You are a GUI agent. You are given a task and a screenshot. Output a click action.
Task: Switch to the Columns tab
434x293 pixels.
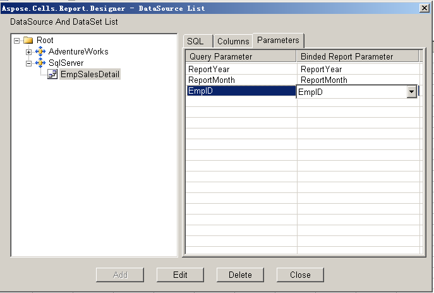coord(233,41)
